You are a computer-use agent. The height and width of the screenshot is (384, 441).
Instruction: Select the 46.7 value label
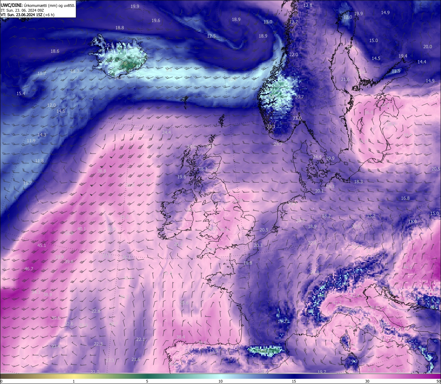29,269
